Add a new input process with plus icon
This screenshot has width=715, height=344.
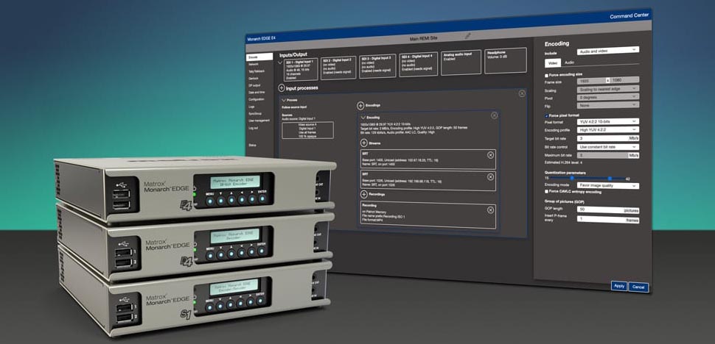coord(281,87)
